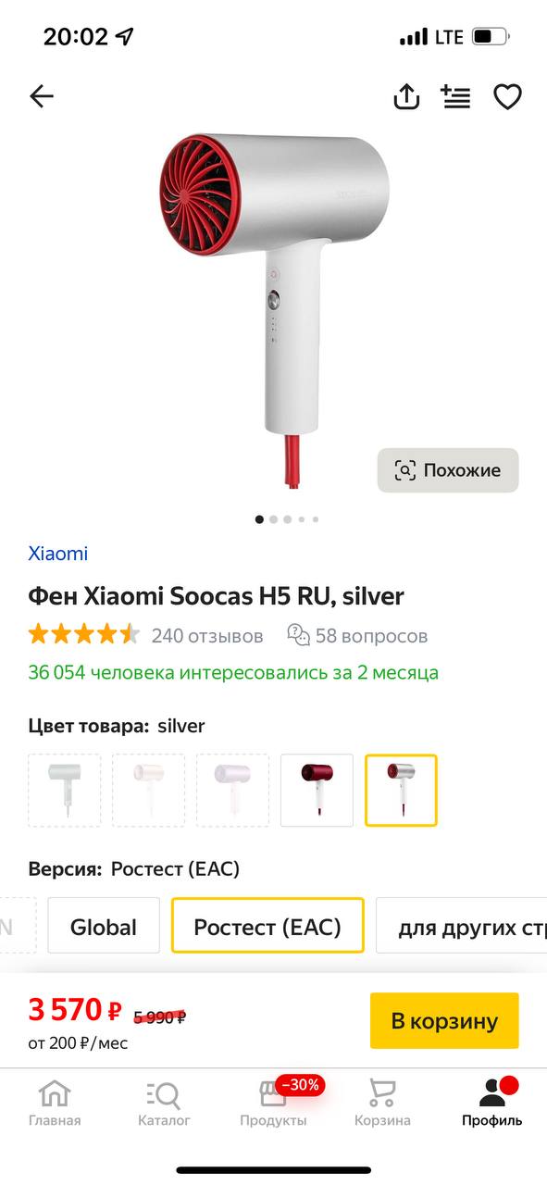Go to Главная home tab

[x=55, y=1103]
